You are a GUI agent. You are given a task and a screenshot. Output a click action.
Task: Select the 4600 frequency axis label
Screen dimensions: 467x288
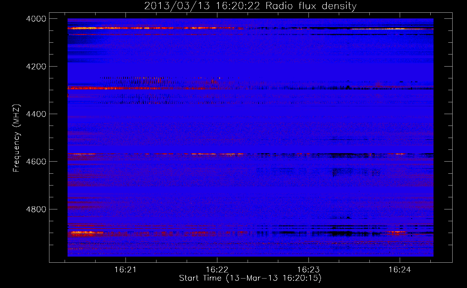coord(36,162)
